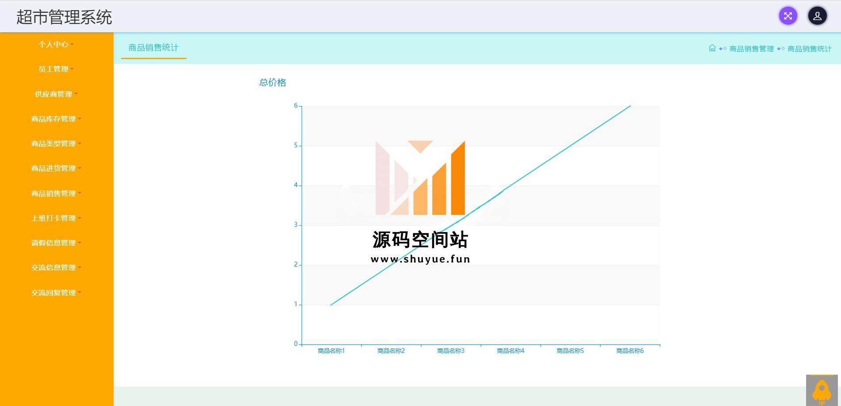
Task: Click the purple fullscreen toggle icon
Action: (x=788, y=16)
